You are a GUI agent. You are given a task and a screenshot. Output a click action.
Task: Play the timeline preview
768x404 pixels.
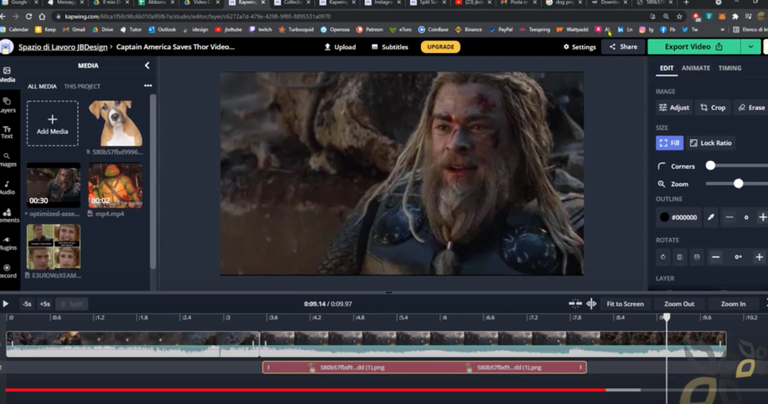tap(5, 304)
